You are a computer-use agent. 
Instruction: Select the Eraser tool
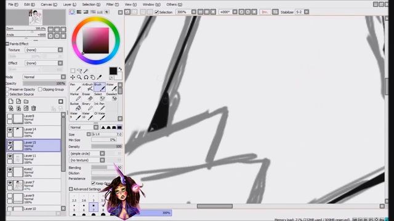point(87,97)
